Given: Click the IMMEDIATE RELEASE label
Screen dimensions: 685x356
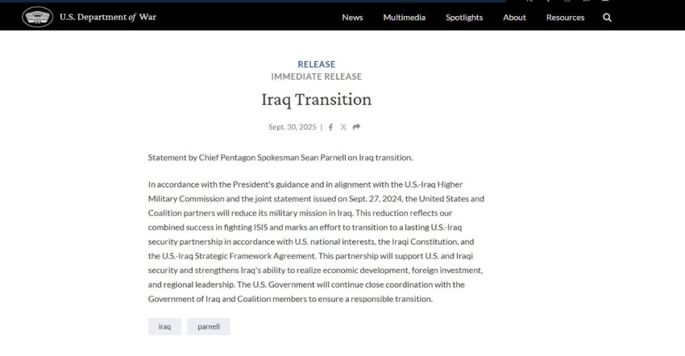Looking at the screenshot, I should (316, 77).
